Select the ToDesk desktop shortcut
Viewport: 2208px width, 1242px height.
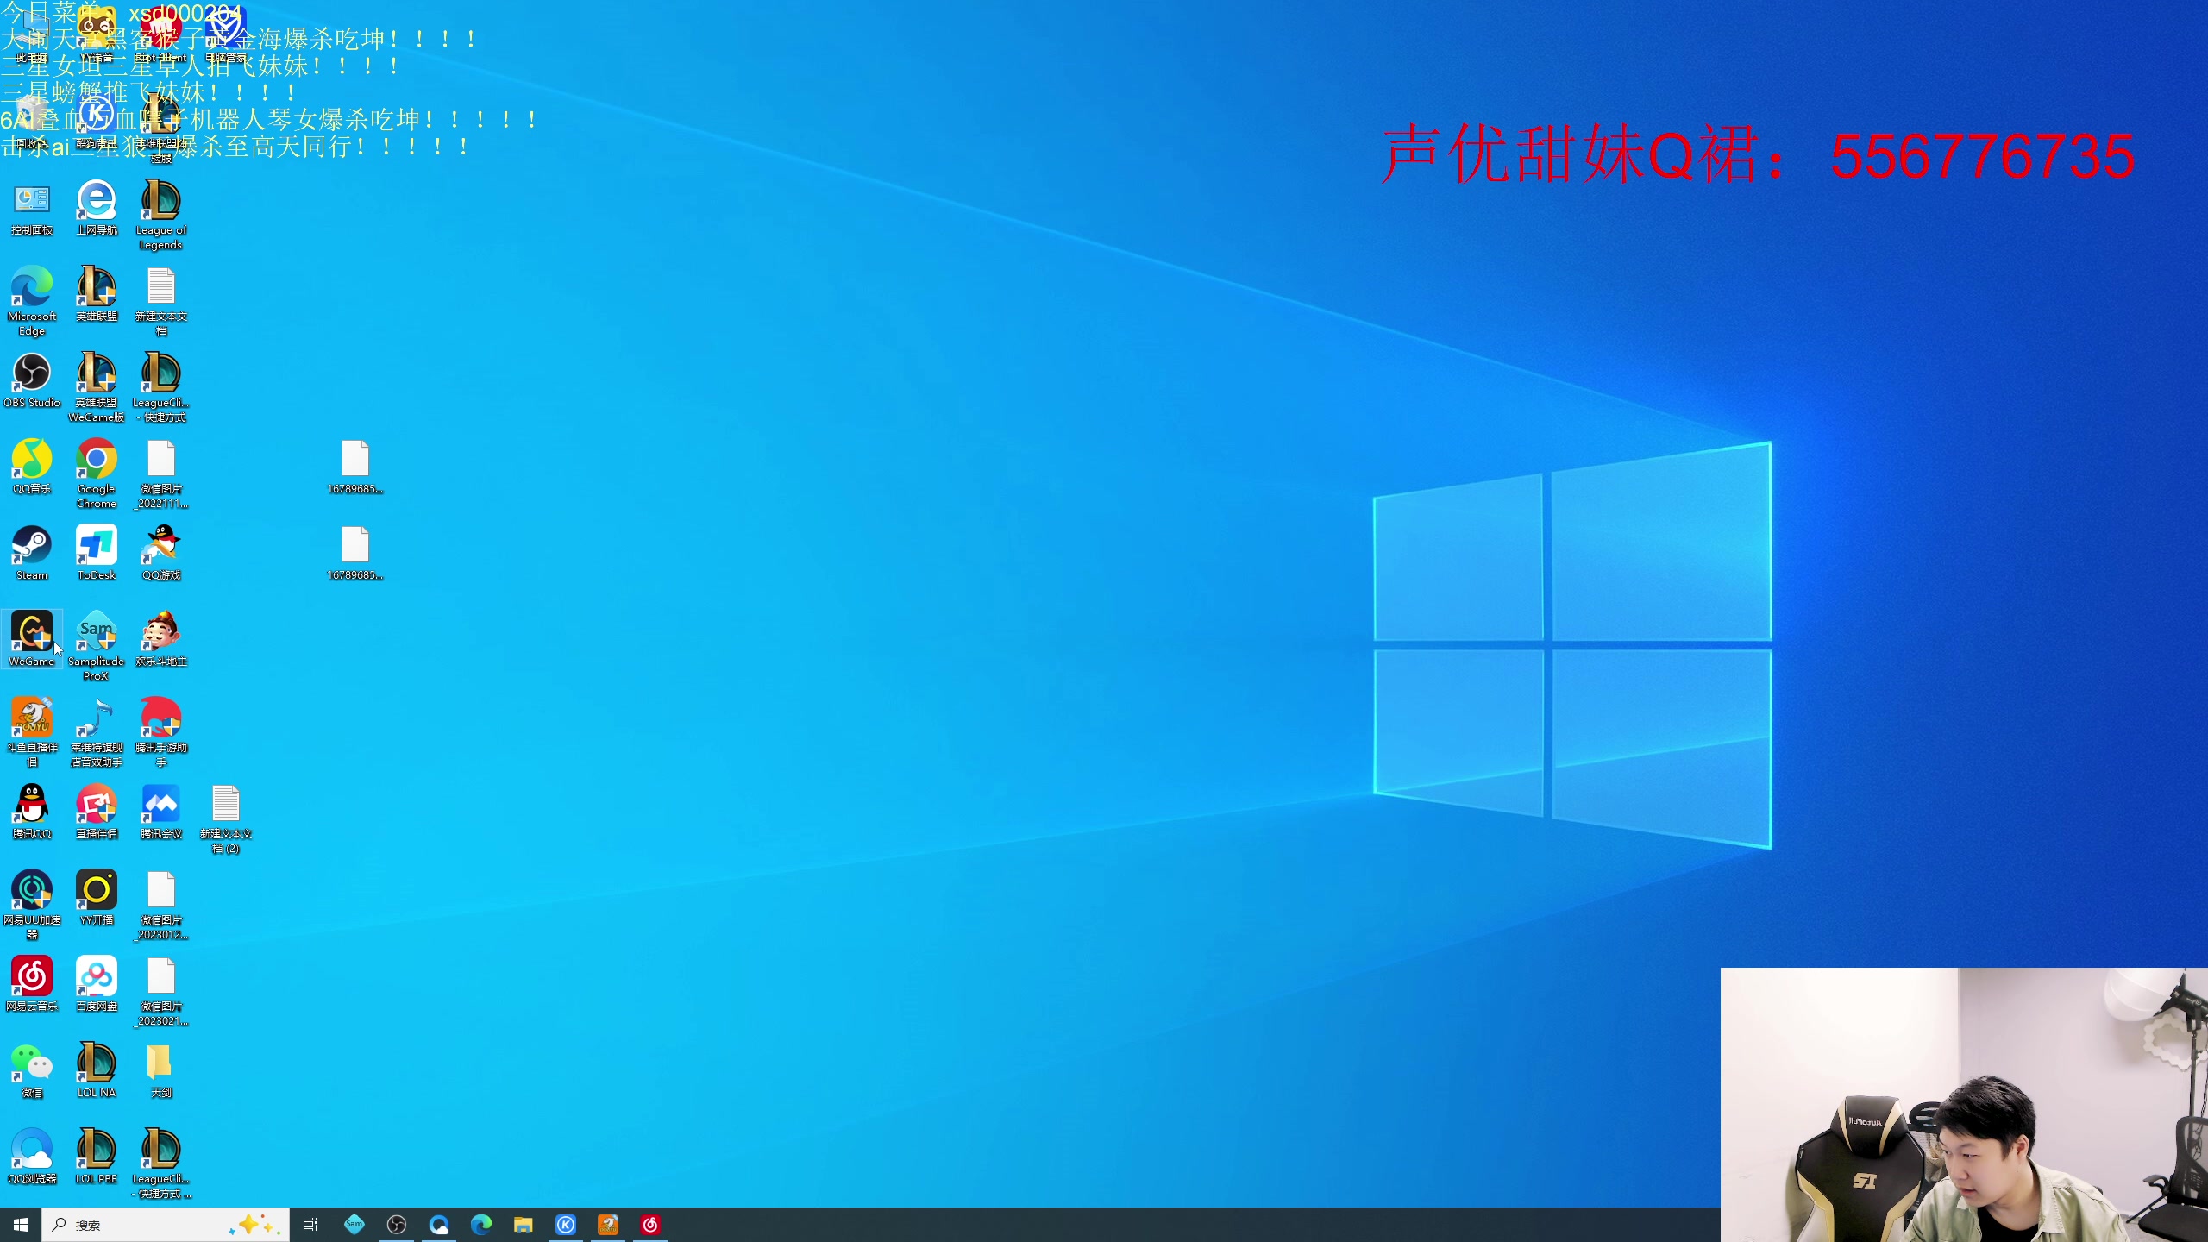click(x=97, y=546)
